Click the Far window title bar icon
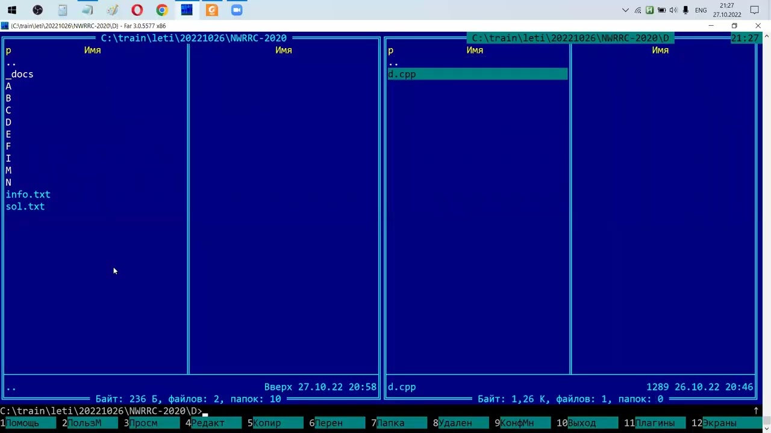Viewport: 771px width, 433px height. [5, 26]
